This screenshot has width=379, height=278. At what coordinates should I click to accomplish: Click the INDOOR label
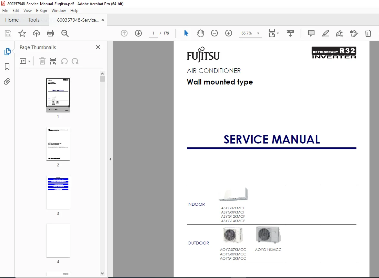click(x=196, y=204)
